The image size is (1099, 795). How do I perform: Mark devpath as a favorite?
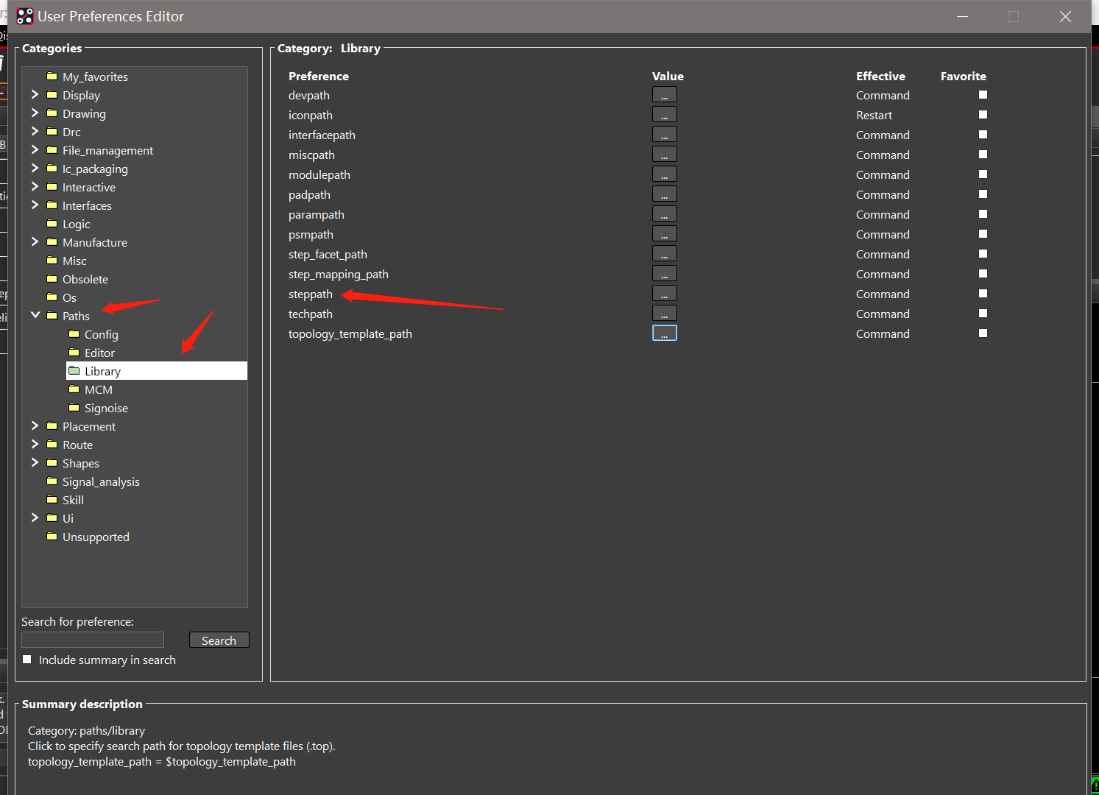click(983, 95)
